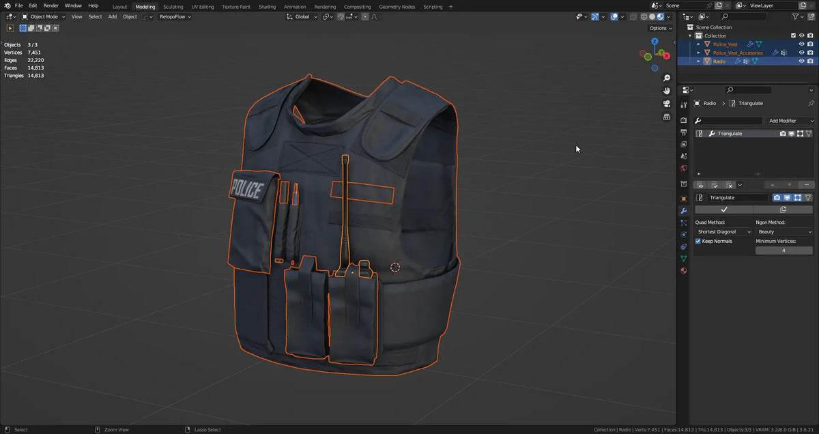The height and width of the screenshot is (434, 819).
Task: Click the viewport pan hand icon
Action: click(667, 91)
